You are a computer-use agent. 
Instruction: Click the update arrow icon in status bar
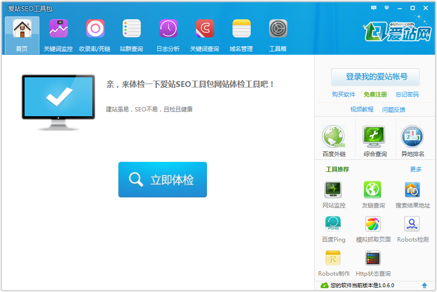pyautogui.click(x=424, y=285)
